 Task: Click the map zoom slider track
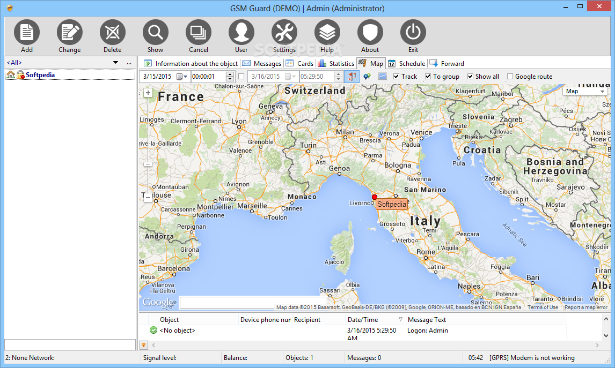(x=148, y=146)
